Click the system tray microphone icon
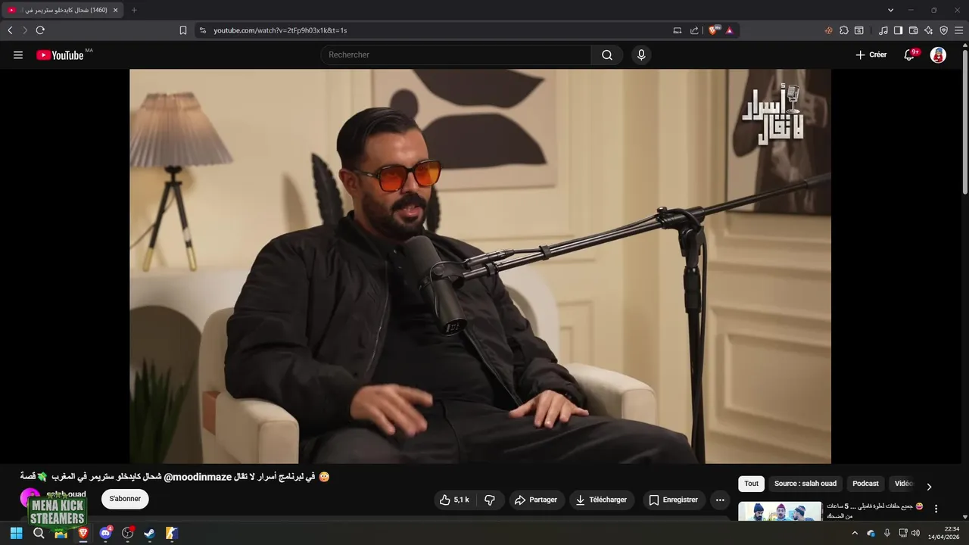Screen dimensions: 969x545 [886, 533]
